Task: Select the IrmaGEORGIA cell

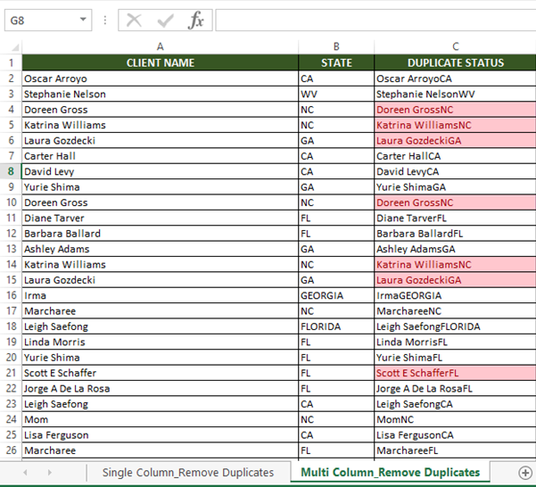Action: (456, 295)
